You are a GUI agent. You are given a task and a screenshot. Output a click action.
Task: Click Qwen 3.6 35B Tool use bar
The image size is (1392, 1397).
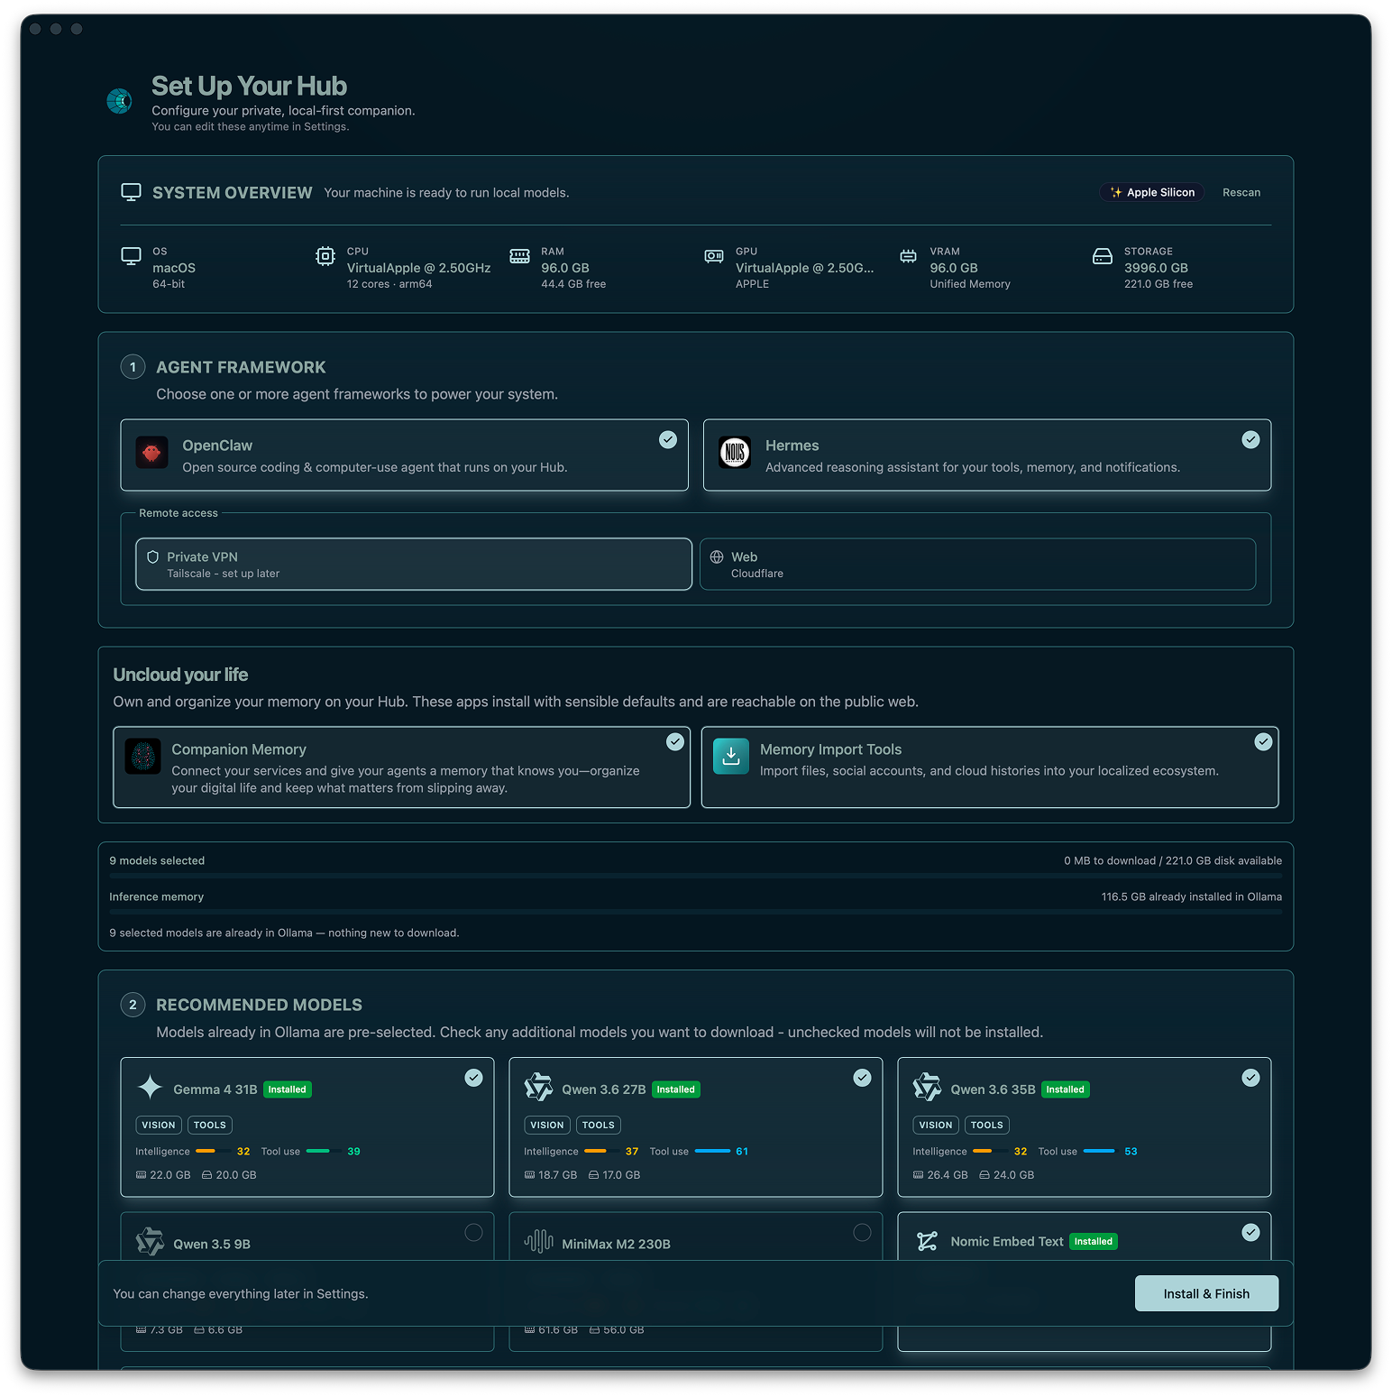click(1101, 1151)
